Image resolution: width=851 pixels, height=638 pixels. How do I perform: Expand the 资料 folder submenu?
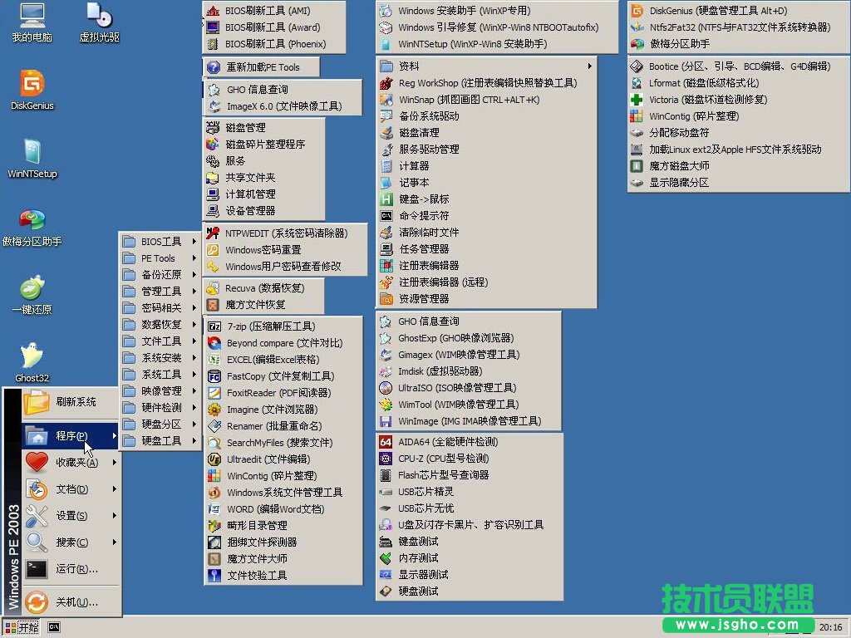point(486,66)
